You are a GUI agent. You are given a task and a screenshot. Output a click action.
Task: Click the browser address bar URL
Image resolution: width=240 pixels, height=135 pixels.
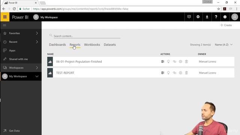point(81,9)
